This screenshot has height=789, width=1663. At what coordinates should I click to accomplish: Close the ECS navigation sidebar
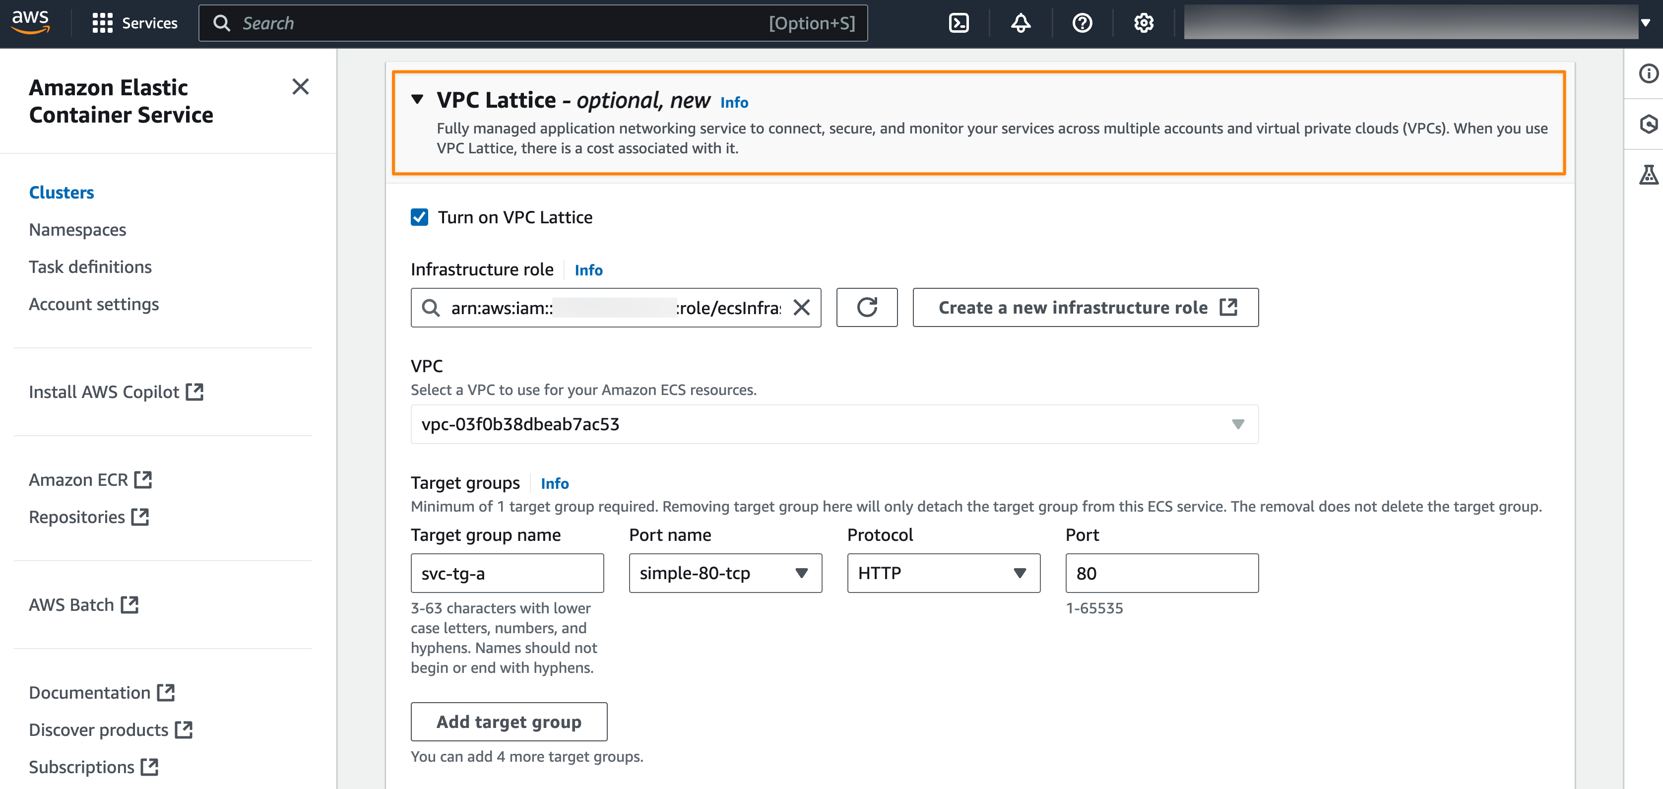(300, 86)
